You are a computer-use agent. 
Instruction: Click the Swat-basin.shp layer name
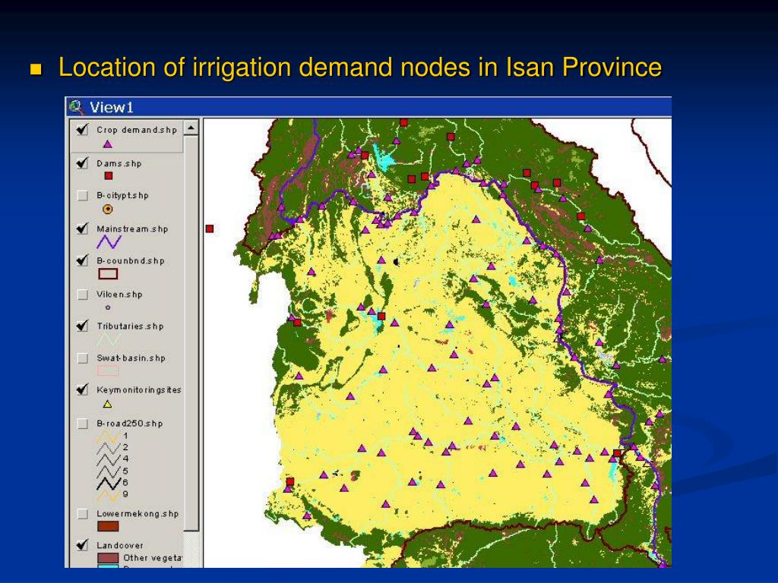[131, 358]
